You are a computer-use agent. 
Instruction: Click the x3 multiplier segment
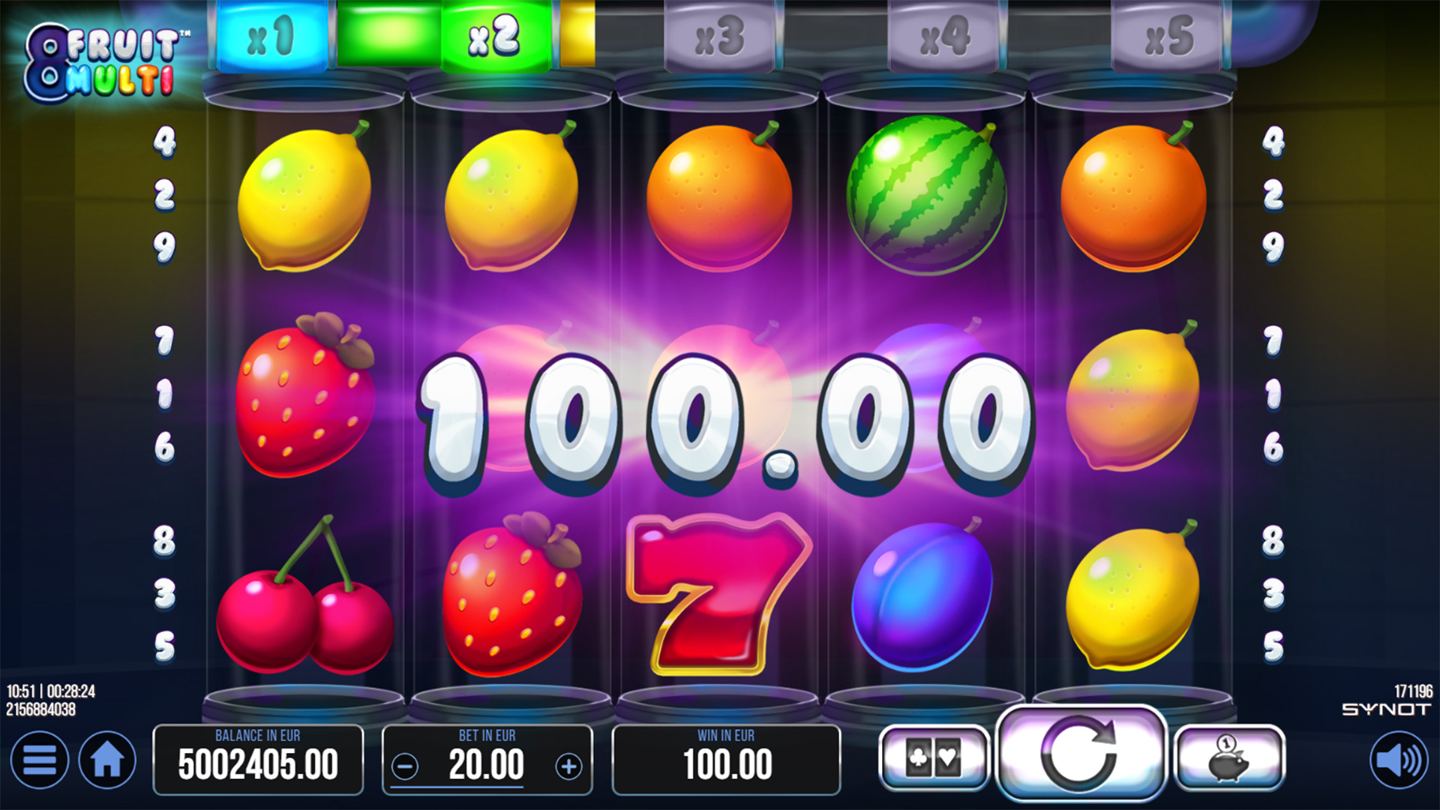[719, 37]
